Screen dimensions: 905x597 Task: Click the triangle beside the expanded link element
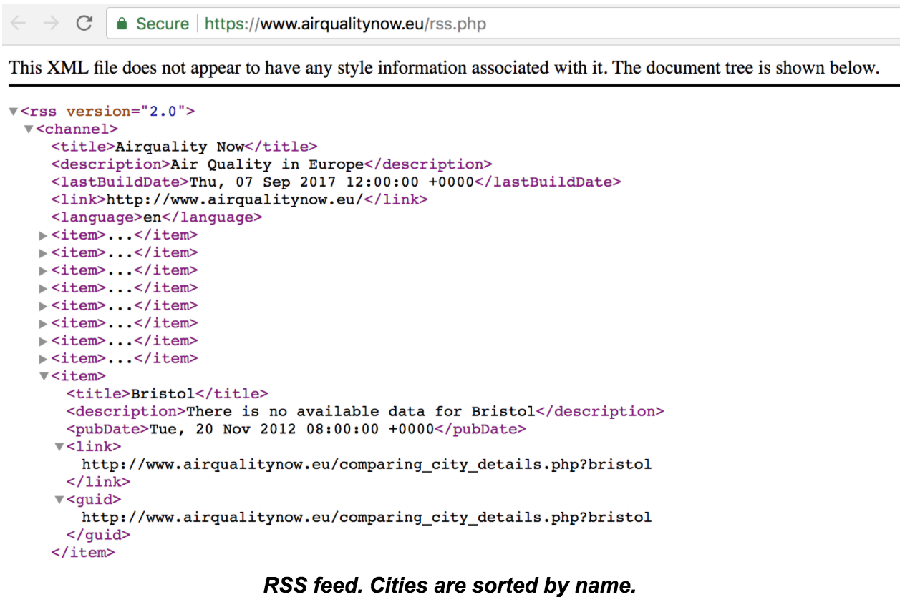coord(59,446)
